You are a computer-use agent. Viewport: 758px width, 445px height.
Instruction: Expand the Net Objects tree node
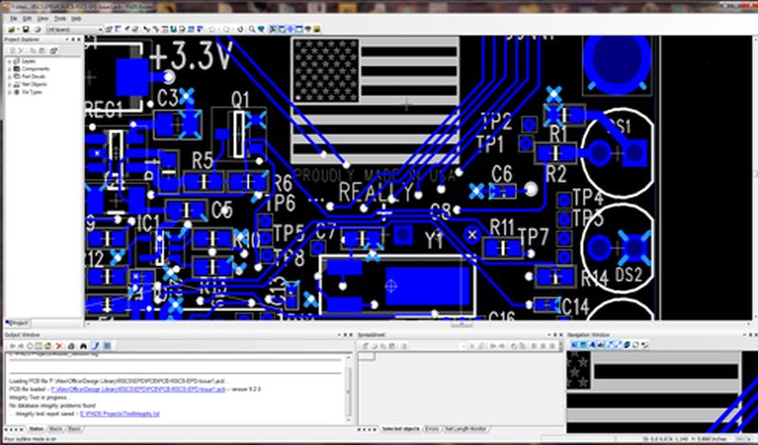coord(9,84)
